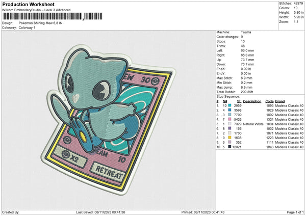The height and width of the screenshot is (216, 306).
Task: Click the Colorway 1 value
Action: [x=27, y=28]
